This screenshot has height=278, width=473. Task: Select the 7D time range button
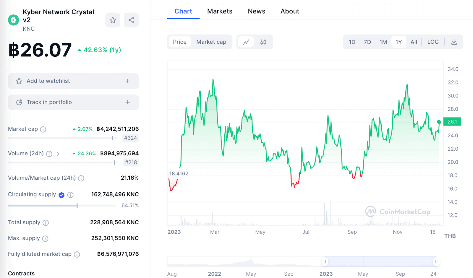pos(367,42)
